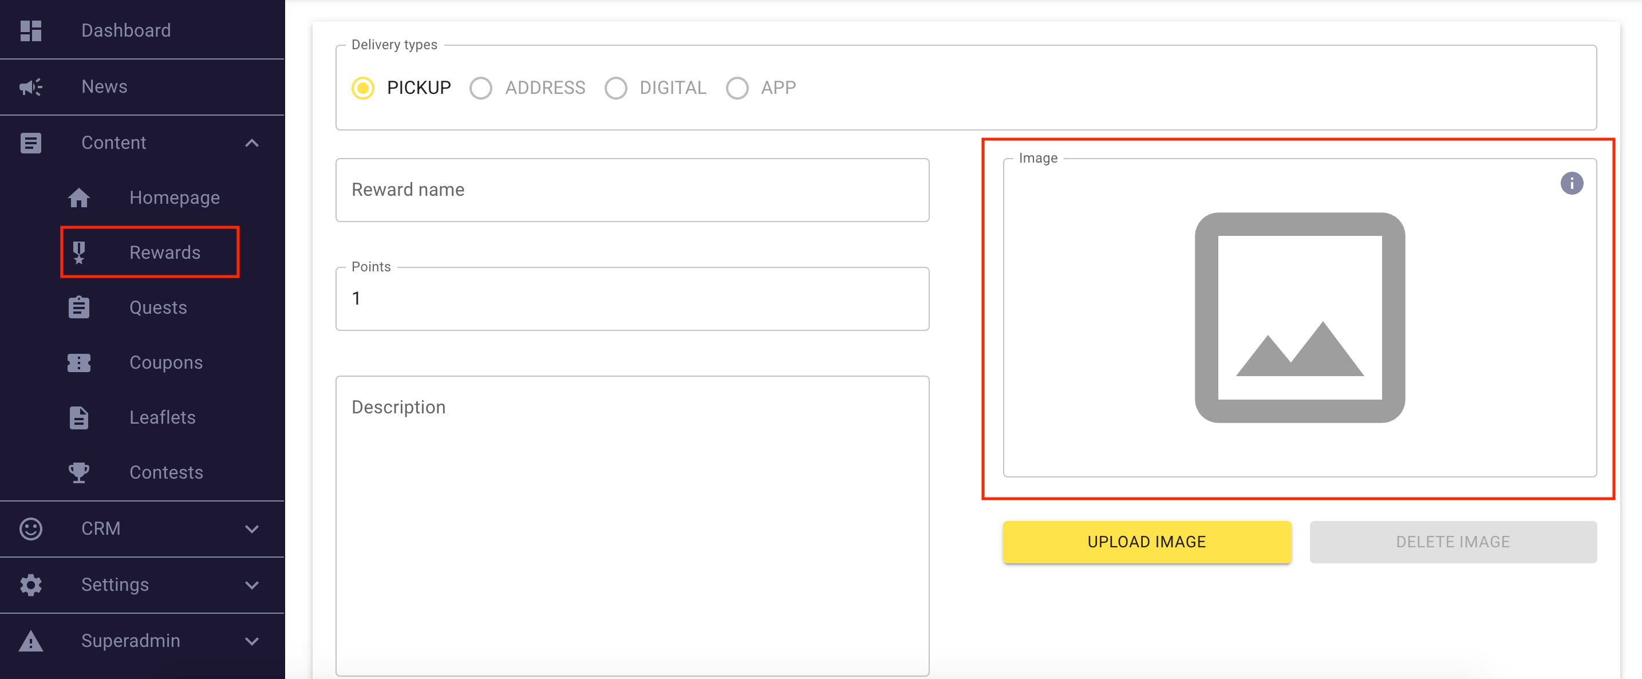Click the Coupons ticket icon

click(78, 362)
